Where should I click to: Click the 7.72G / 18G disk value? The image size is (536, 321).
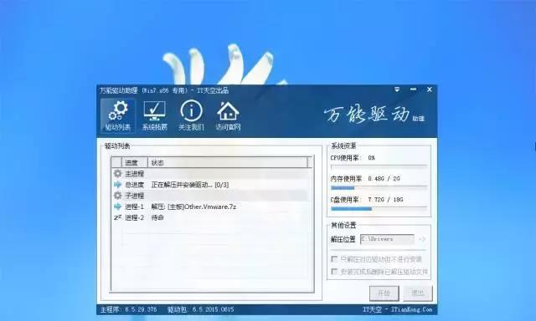tap(385, 200)
